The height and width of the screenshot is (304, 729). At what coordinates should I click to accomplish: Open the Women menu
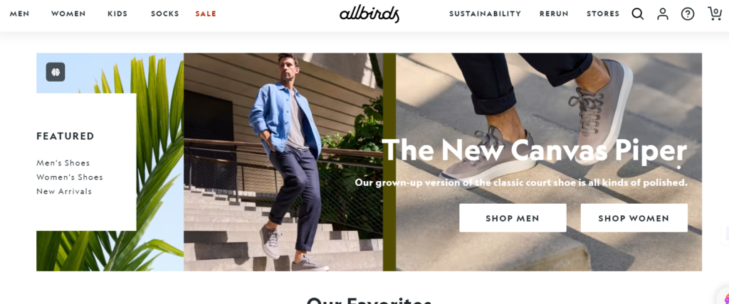pos(68,14)
